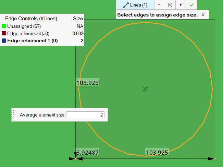Select Unassigned (67) legend entry
This screenshot has height=167, width=223.
tap(21, 26)
